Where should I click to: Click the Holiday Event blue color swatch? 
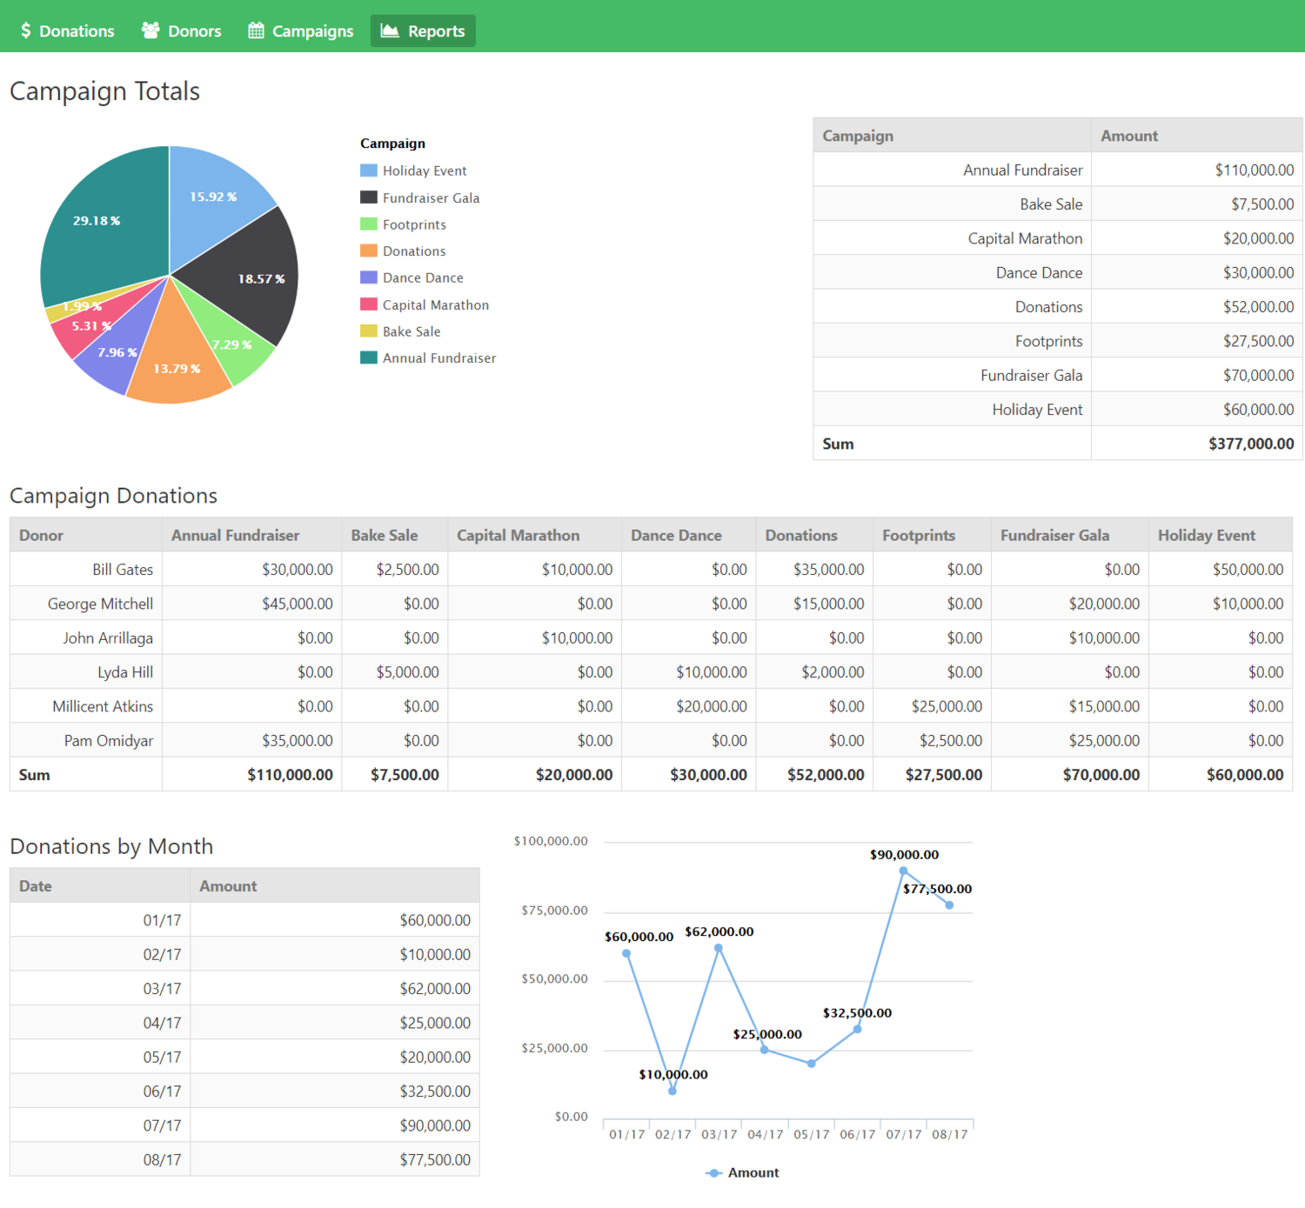(367, 170)
